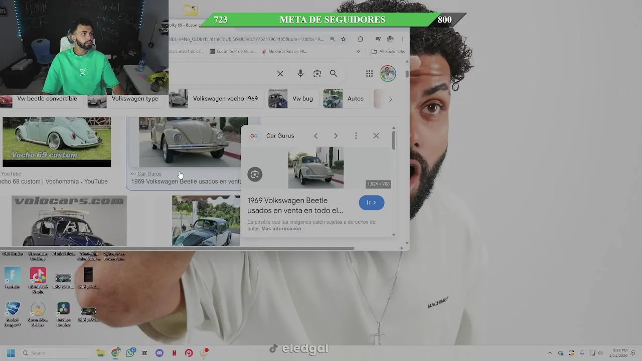The height and width of the screenshot is (361, 642).
Task: Click the zoom magnifier icon in address bar
Action: (x=332, y=39)
